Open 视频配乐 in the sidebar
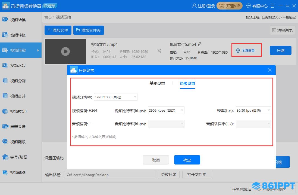298x195 pixels. click(x=21, y=142)
